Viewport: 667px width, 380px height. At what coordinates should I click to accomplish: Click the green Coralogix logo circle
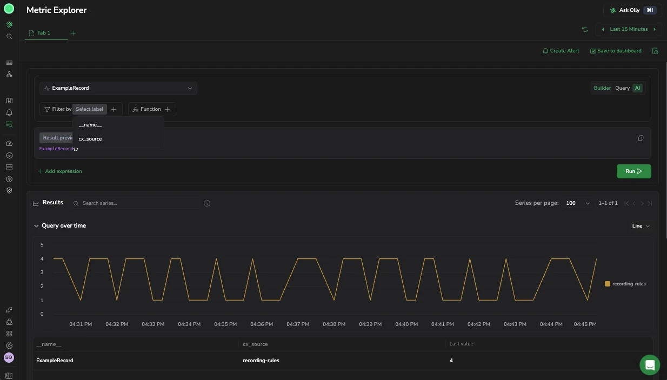[9, 9]
